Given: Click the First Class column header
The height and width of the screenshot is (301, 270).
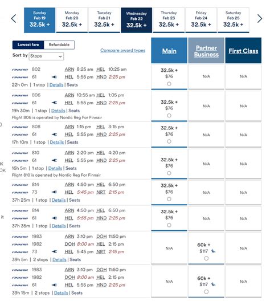Looking at the screenshot, I should [243, 51].
